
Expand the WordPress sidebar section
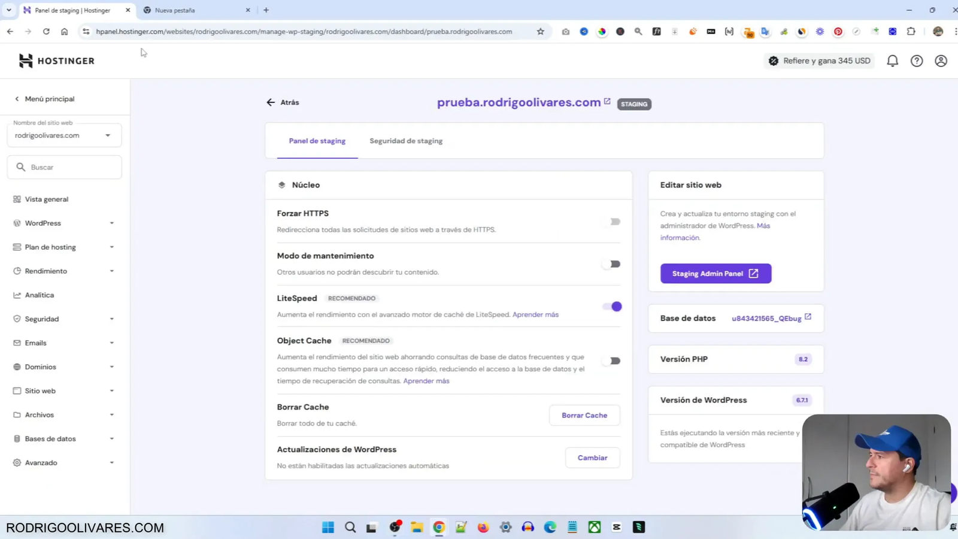[x=64, y=223]
